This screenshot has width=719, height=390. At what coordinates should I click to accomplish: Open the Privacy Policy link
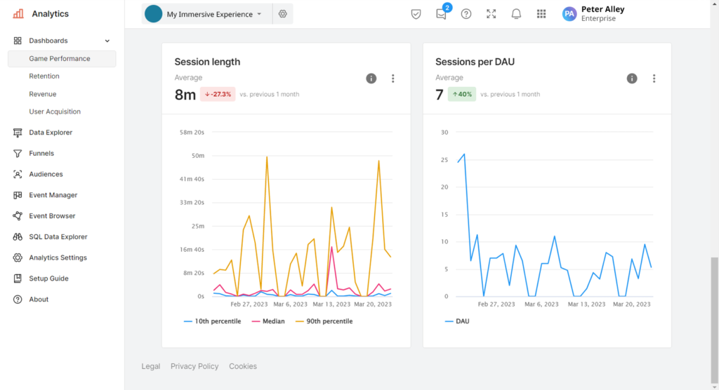194,366
